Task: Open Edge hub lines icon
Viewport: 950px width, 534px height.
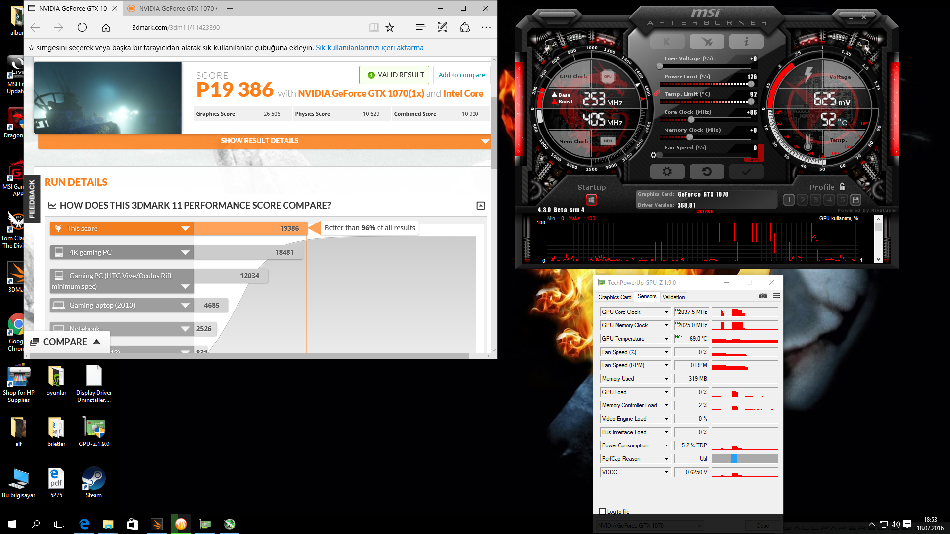Action: tap(421, 28)
